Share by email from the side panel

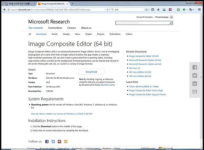pyautogui.click(x=195, y=92)
